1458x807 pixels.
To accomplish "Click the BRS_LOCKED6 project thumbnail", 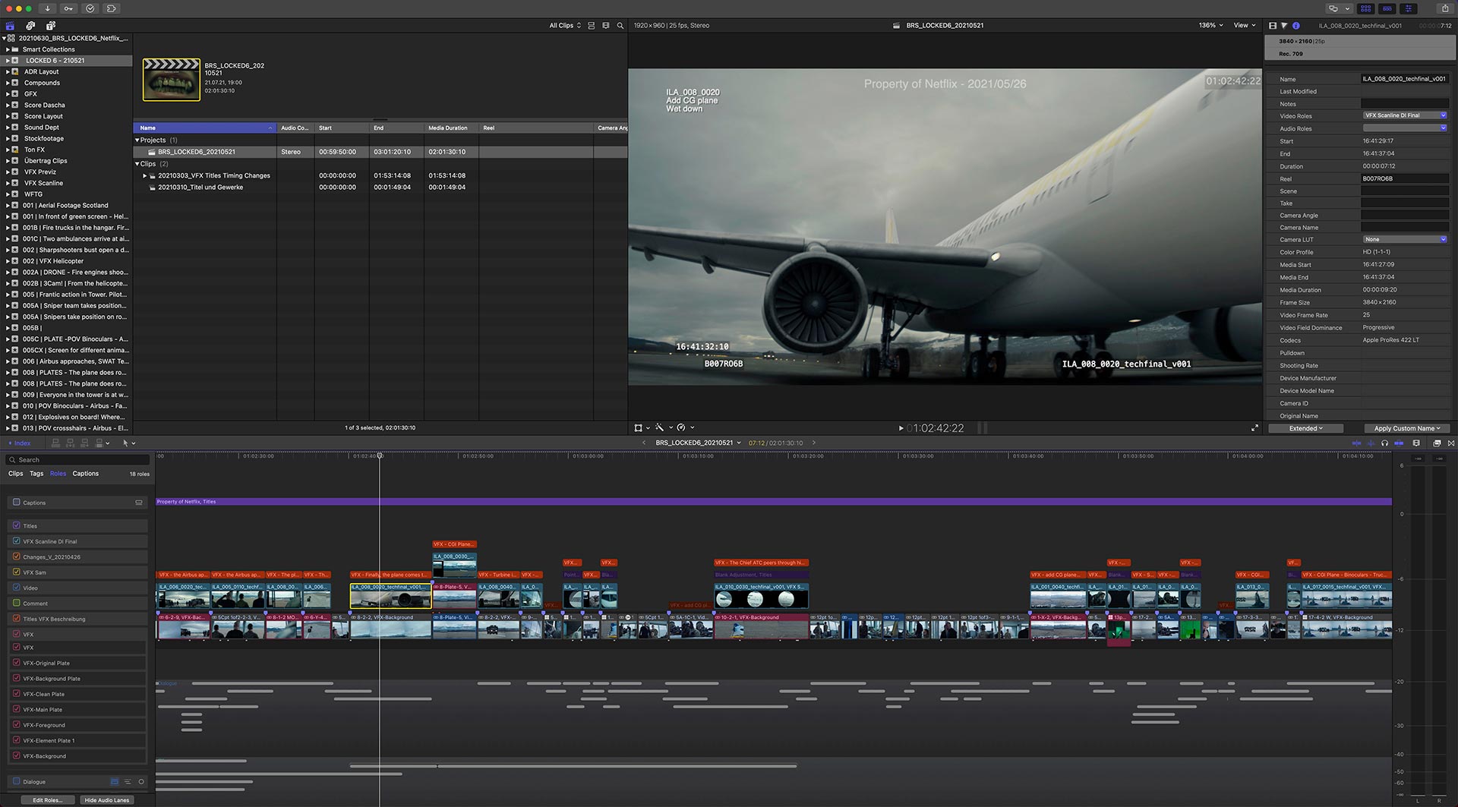I will [172, 80].
